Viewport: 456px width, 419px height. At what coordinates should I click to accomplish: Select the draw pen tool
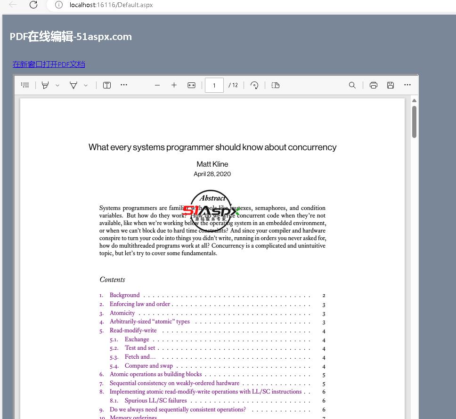pos(73,85)
